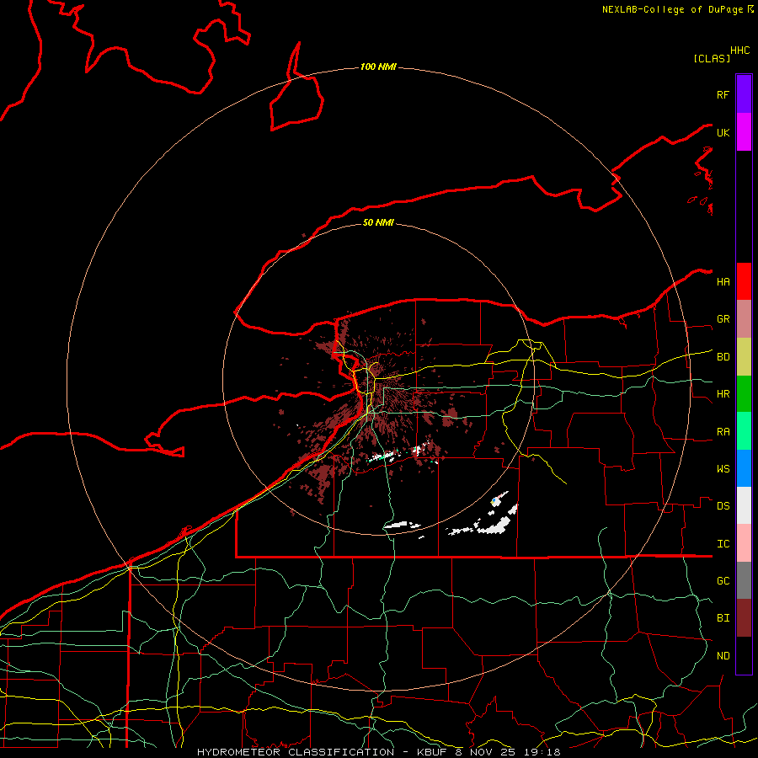Click the yellow BD legend color block
The image size is (758, 758).
(744, 357)
